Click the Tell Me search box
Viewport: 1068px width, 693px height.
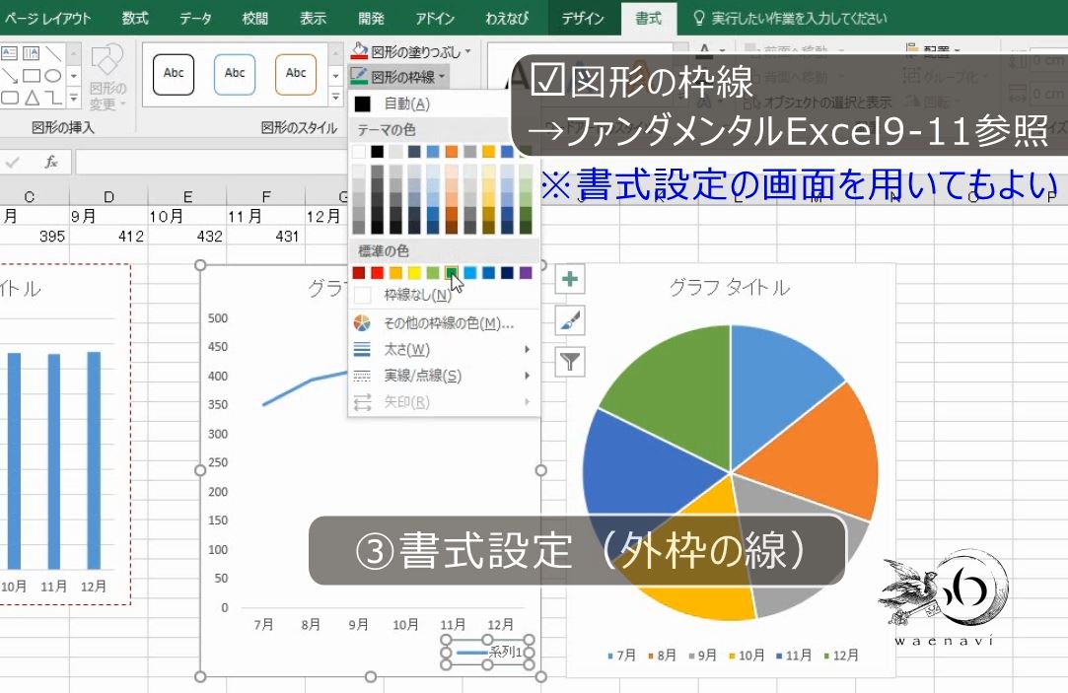coord(790,19)
